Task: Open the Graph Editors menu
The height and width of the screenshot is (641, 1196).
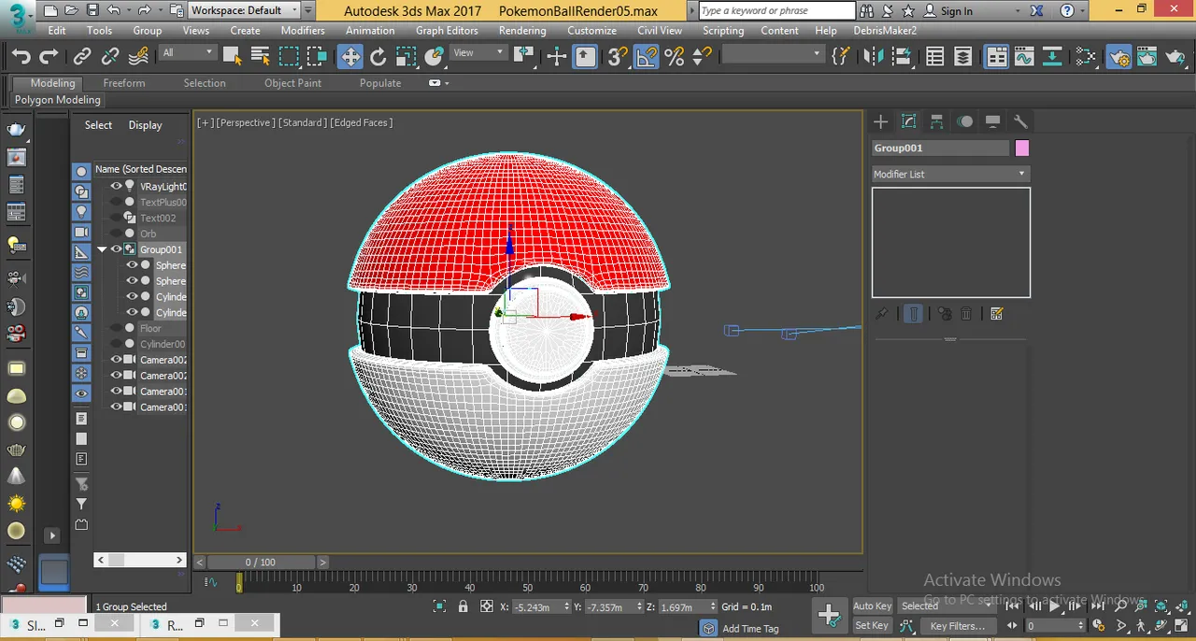Action: tap(447, 30)
